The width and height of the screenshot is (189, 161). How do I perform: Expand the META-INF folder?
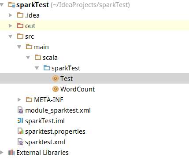[19, 99]
